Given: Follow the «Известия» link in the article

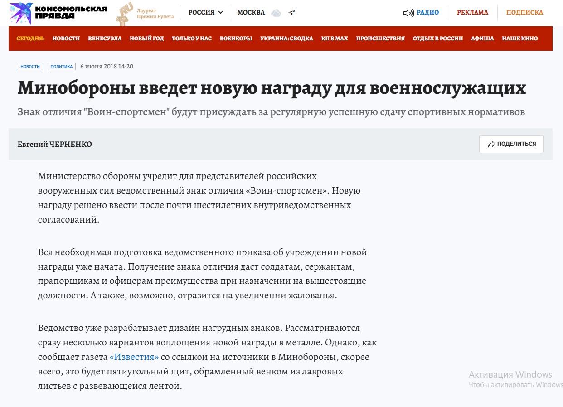Looking at the screenshot, I should coord(134,357).
